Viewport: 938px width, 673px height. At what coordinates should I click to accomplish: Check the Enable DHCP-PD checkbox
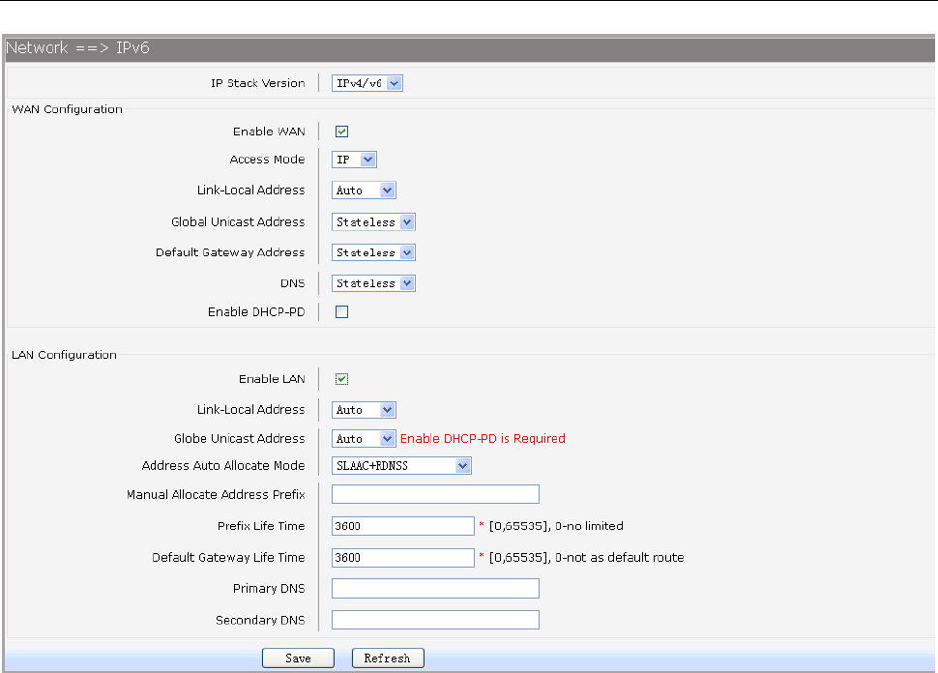(341, 311)
